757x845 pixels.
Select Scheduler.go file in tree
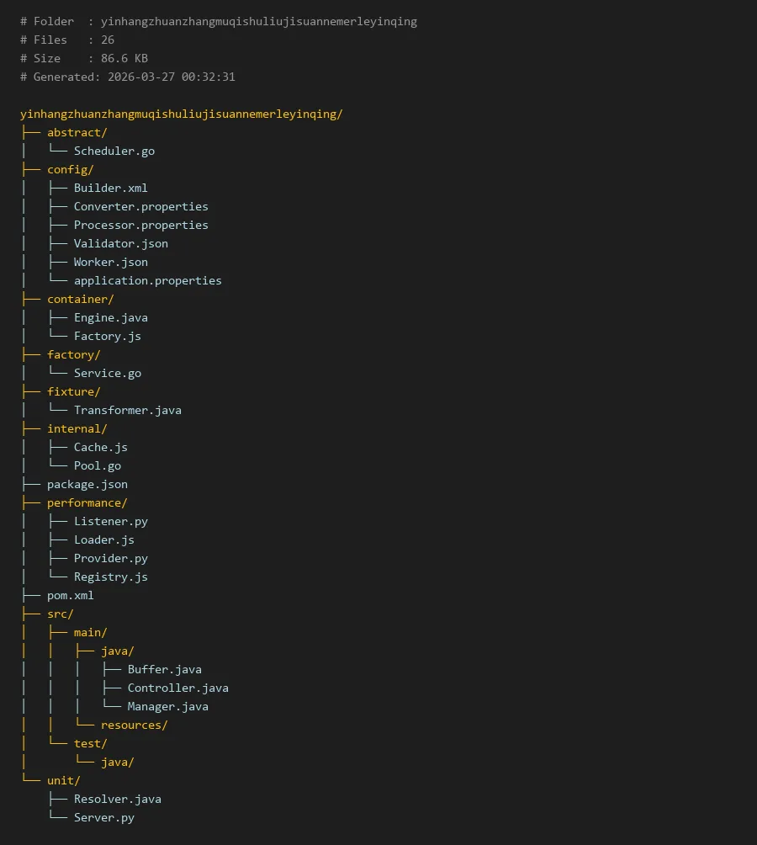pos(114,151)
